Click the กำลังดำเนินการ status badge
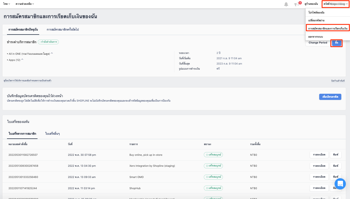Image resolution: width=350 pixels, height=199 pixels. pos(48,42)
